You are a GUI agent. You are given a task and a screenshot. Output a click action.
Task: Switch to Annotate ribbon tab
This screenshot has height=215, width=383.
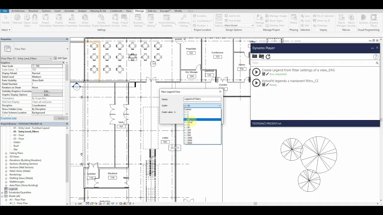pos(69,11)
